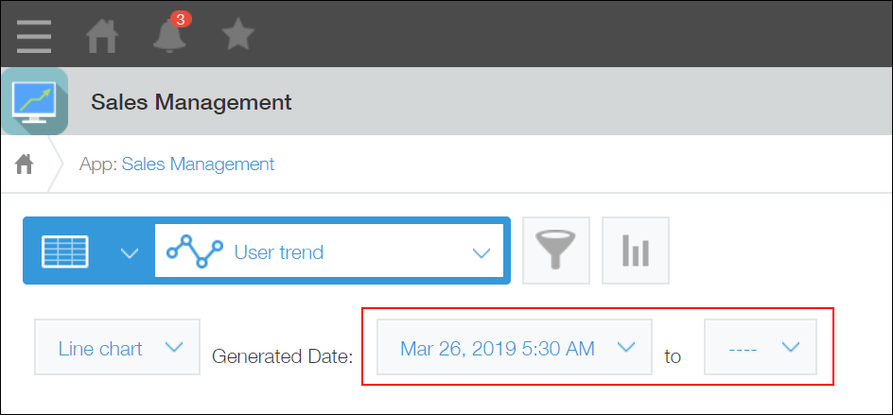
Task: Click the Sales Management app monitor icon
Action: click(x=35, y=100)
